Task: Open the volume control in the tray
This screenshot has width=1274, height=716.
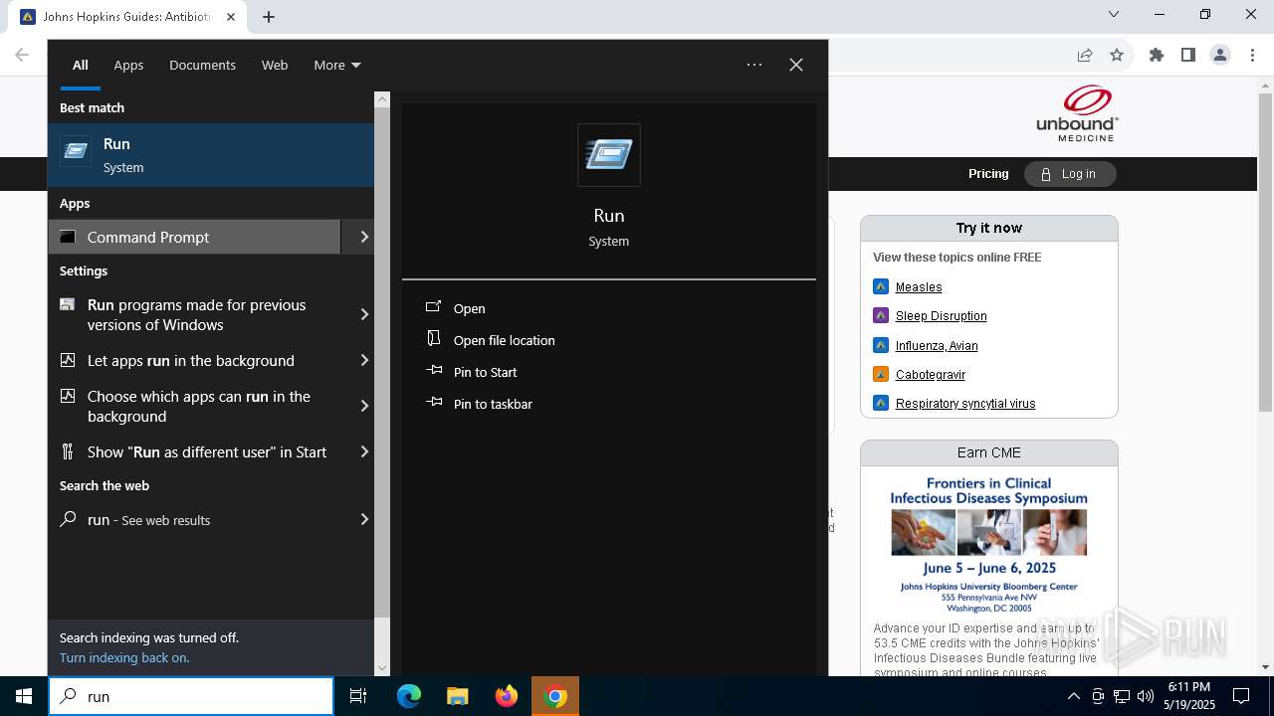Action: coord(1146,696)
